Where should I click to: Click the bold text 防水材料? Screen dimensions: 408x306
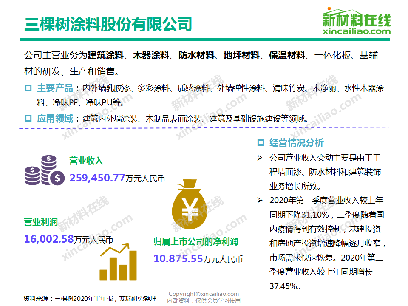click(x=196, y=55)
